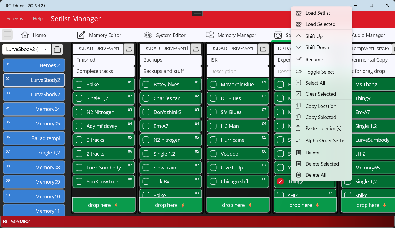The image size is (395, 228).
Task: Click the trash icon beside Delete All
Action: tap(299, 175)
